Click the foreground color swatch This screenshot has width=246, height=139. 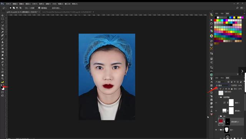pyautogui.click(x=2, y=88)
